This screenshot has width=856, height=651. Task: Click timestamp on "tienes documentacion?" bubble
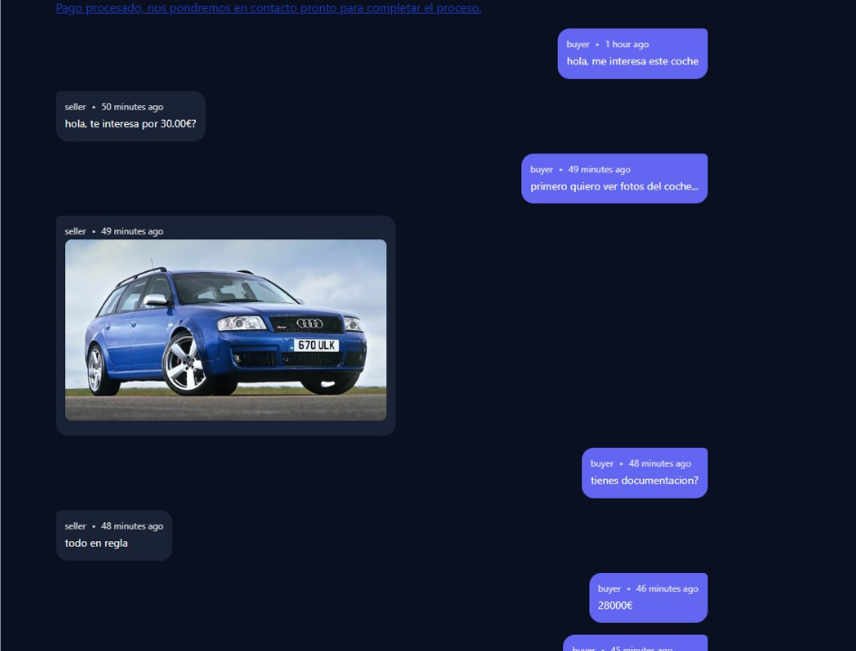(659, 463)
